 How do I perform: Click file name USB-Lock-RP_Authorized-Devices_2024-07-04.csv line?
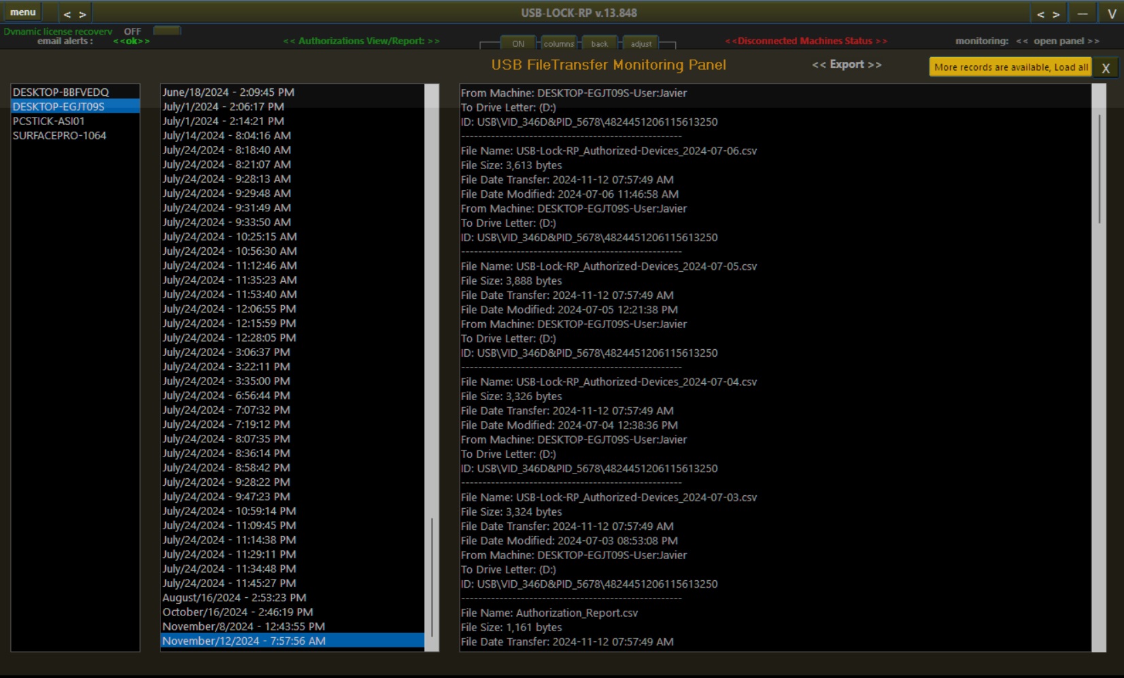[x=609, y=382]
